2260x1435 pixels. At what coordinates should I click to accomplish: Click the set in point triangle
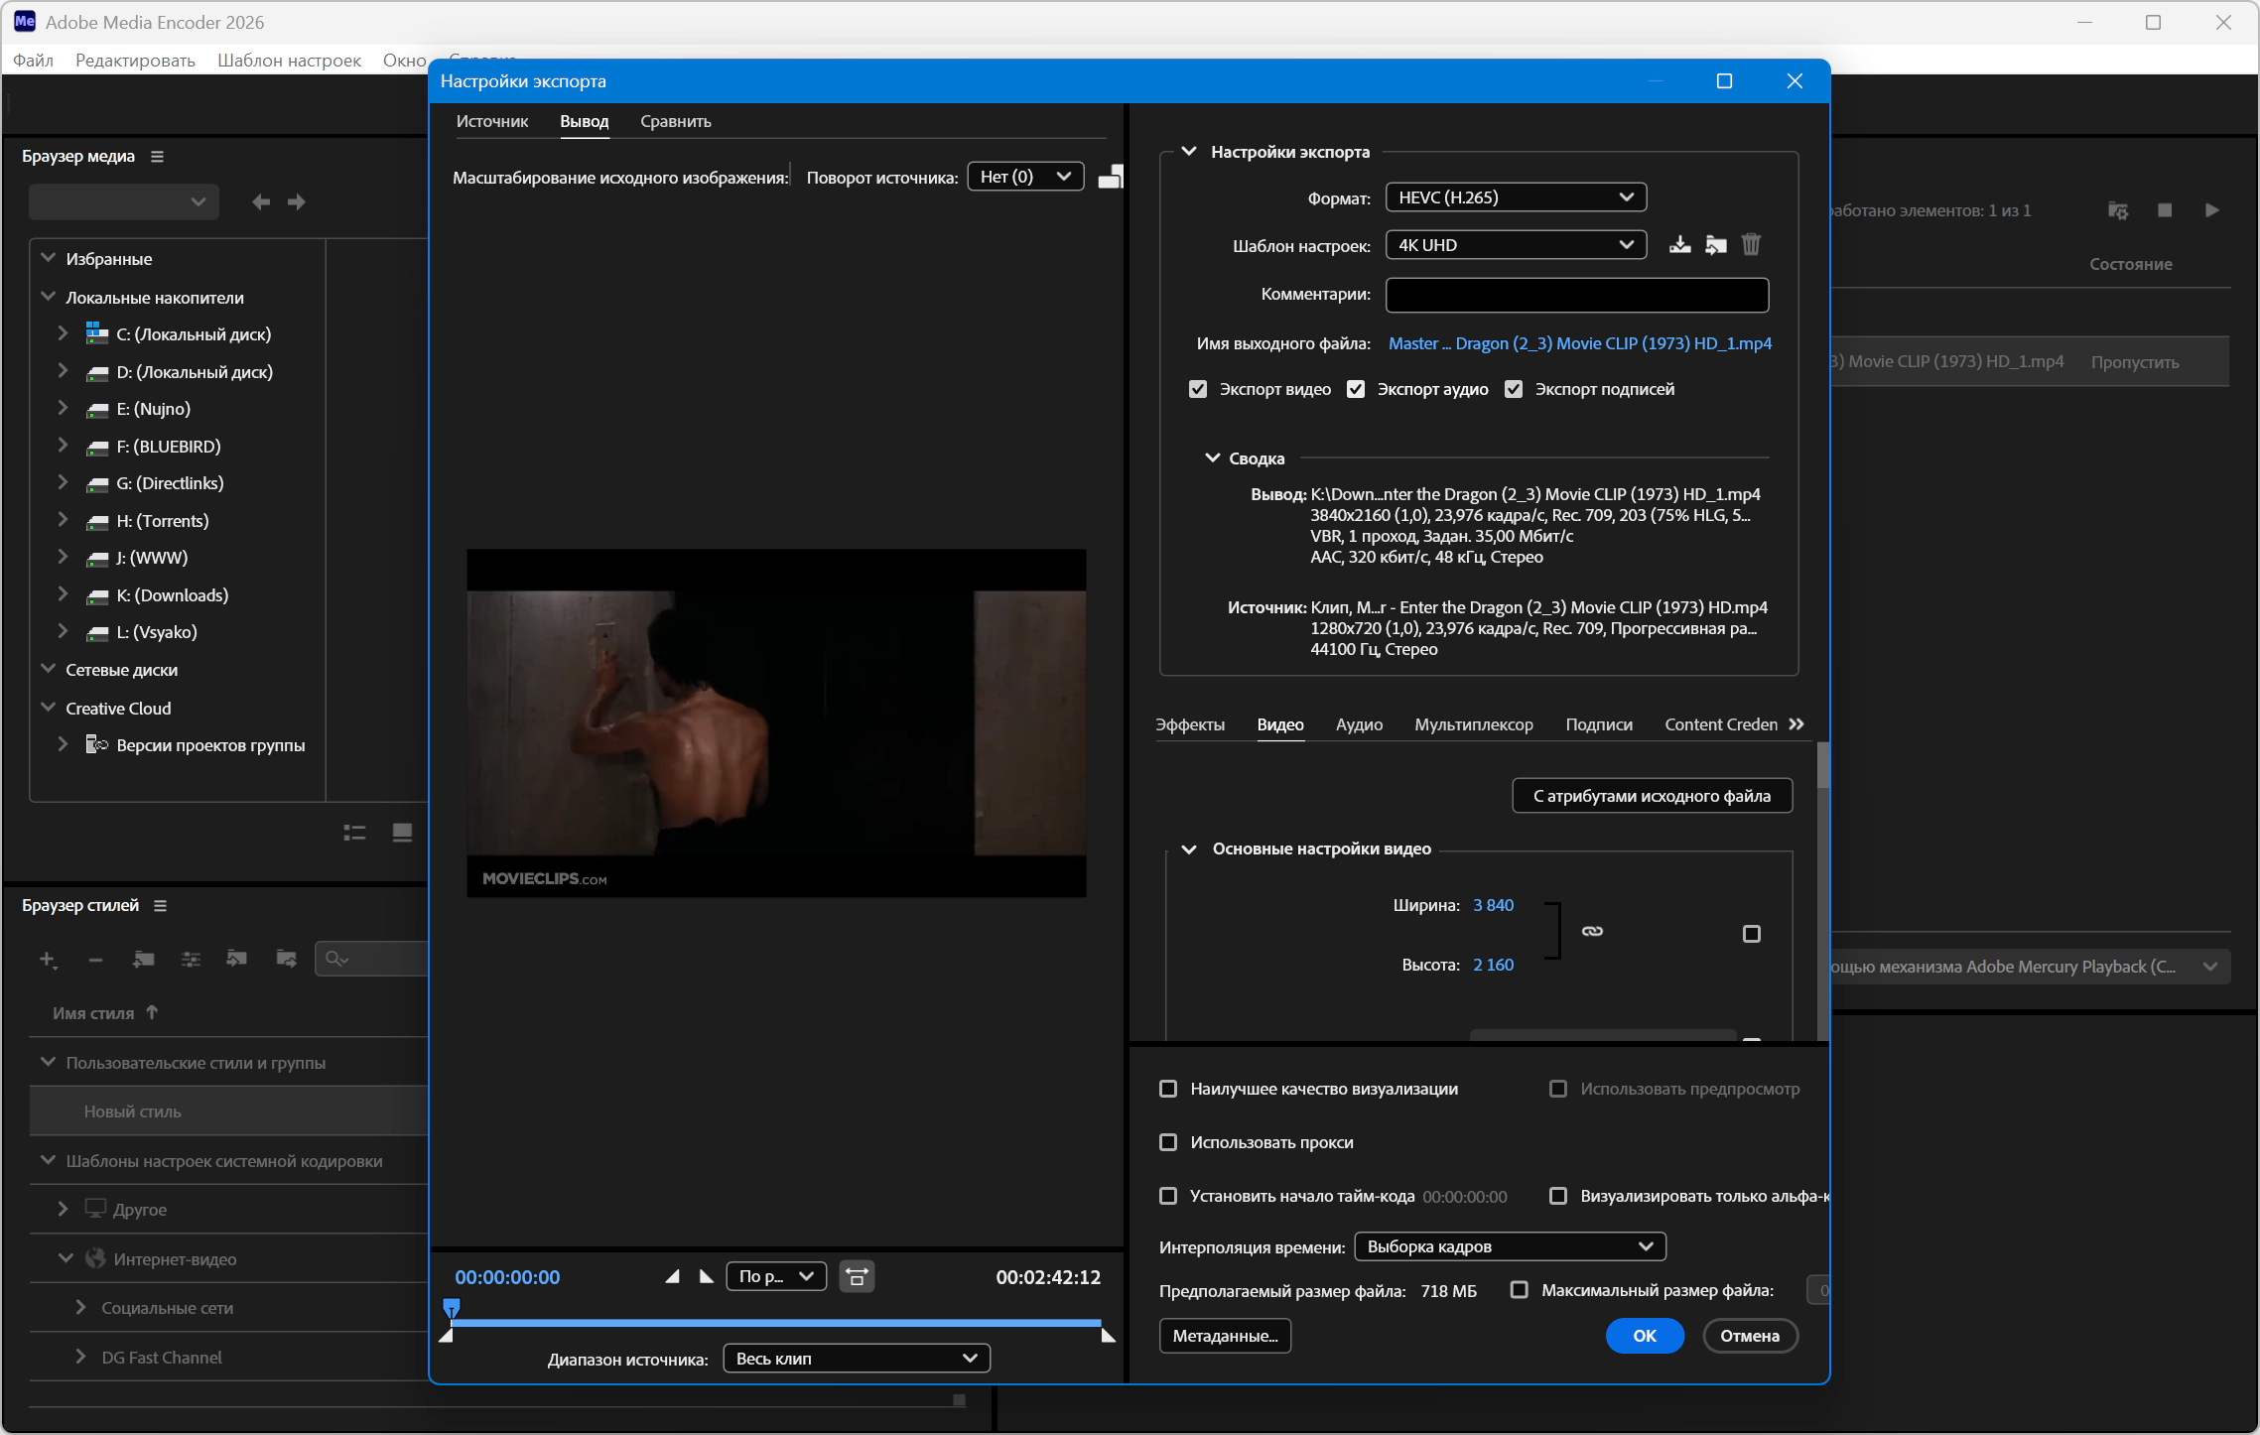pos(673,1276)
